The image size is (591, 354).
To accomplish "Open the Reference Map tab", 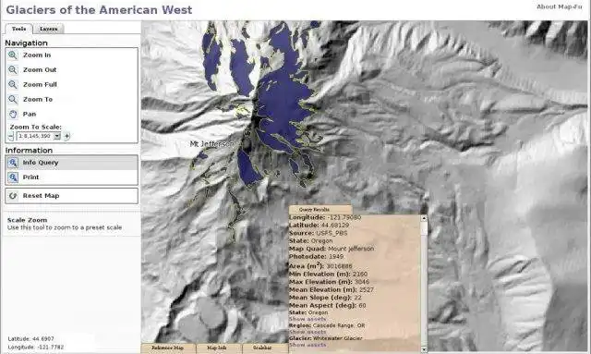I will 168,348.
